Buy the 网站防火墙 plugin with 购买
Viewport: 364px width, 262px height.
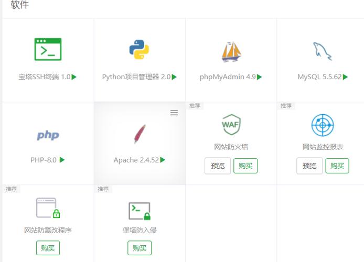point(245,166)
